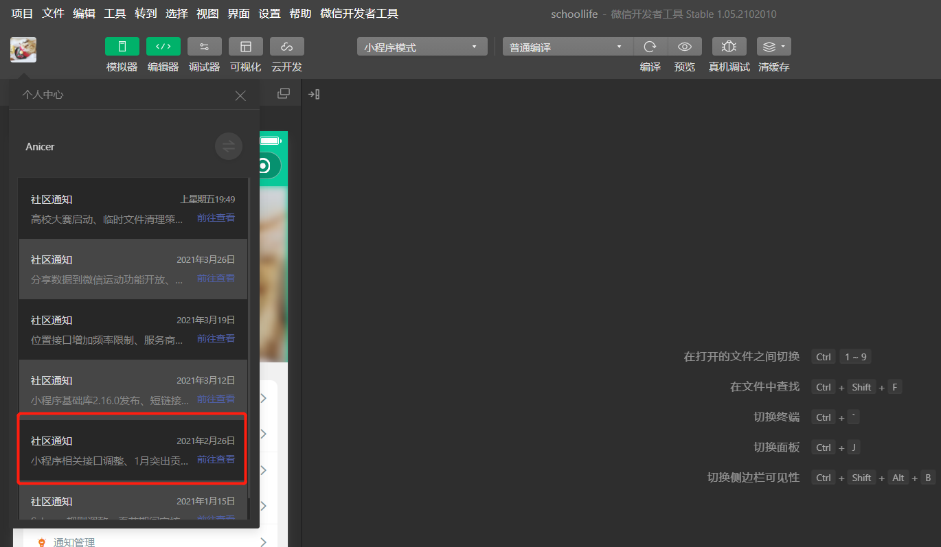Click 前往查看 link for 2021年3月19日 notice
This screenshot has width=941, height=547.
(216, 339)
